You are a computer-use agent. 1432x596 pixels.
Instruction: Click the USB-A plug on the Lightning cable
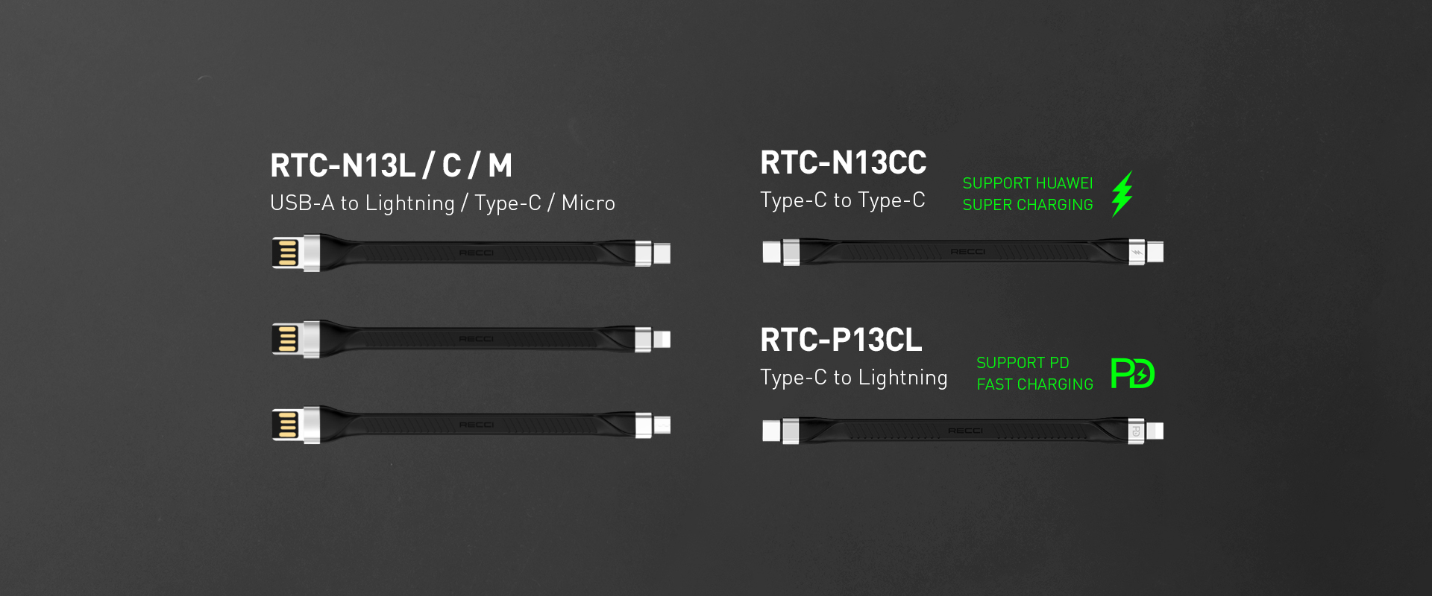point(287,339)
